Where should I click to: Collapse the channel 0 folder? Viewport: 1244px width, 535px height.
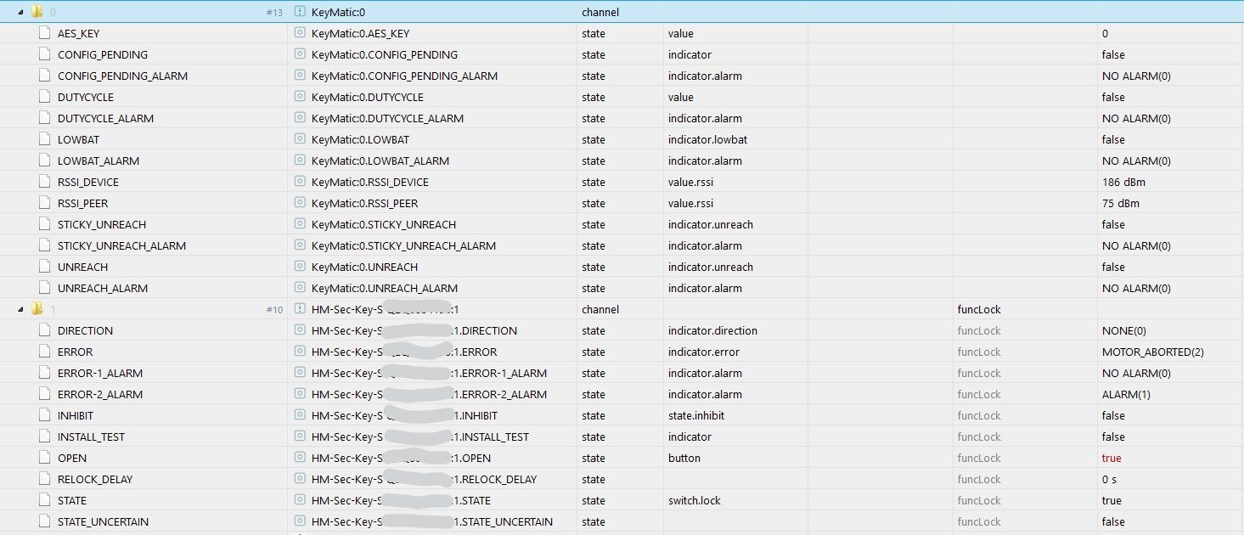pos(21,12)
